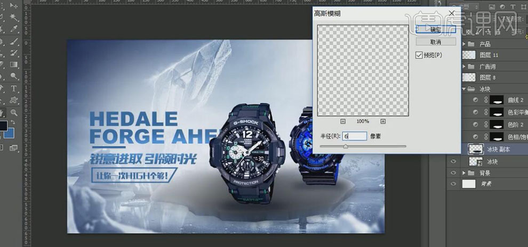528x247 pixels.
Task: Select the 色阶 2 layer name
Action: coord(516,125)
